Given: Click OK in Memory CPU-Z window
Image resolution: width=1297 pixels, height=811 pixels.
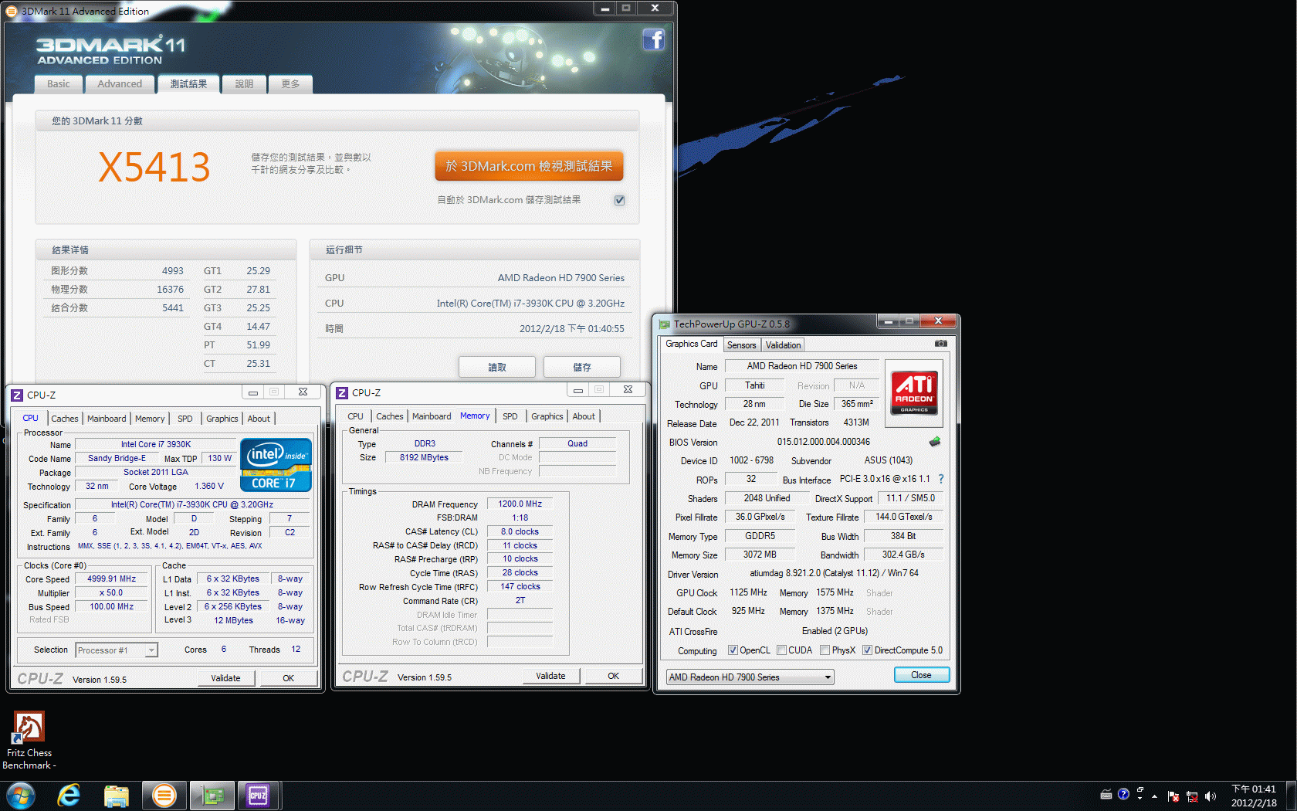Looking at the screenshot, I should (x=614, y=676).
